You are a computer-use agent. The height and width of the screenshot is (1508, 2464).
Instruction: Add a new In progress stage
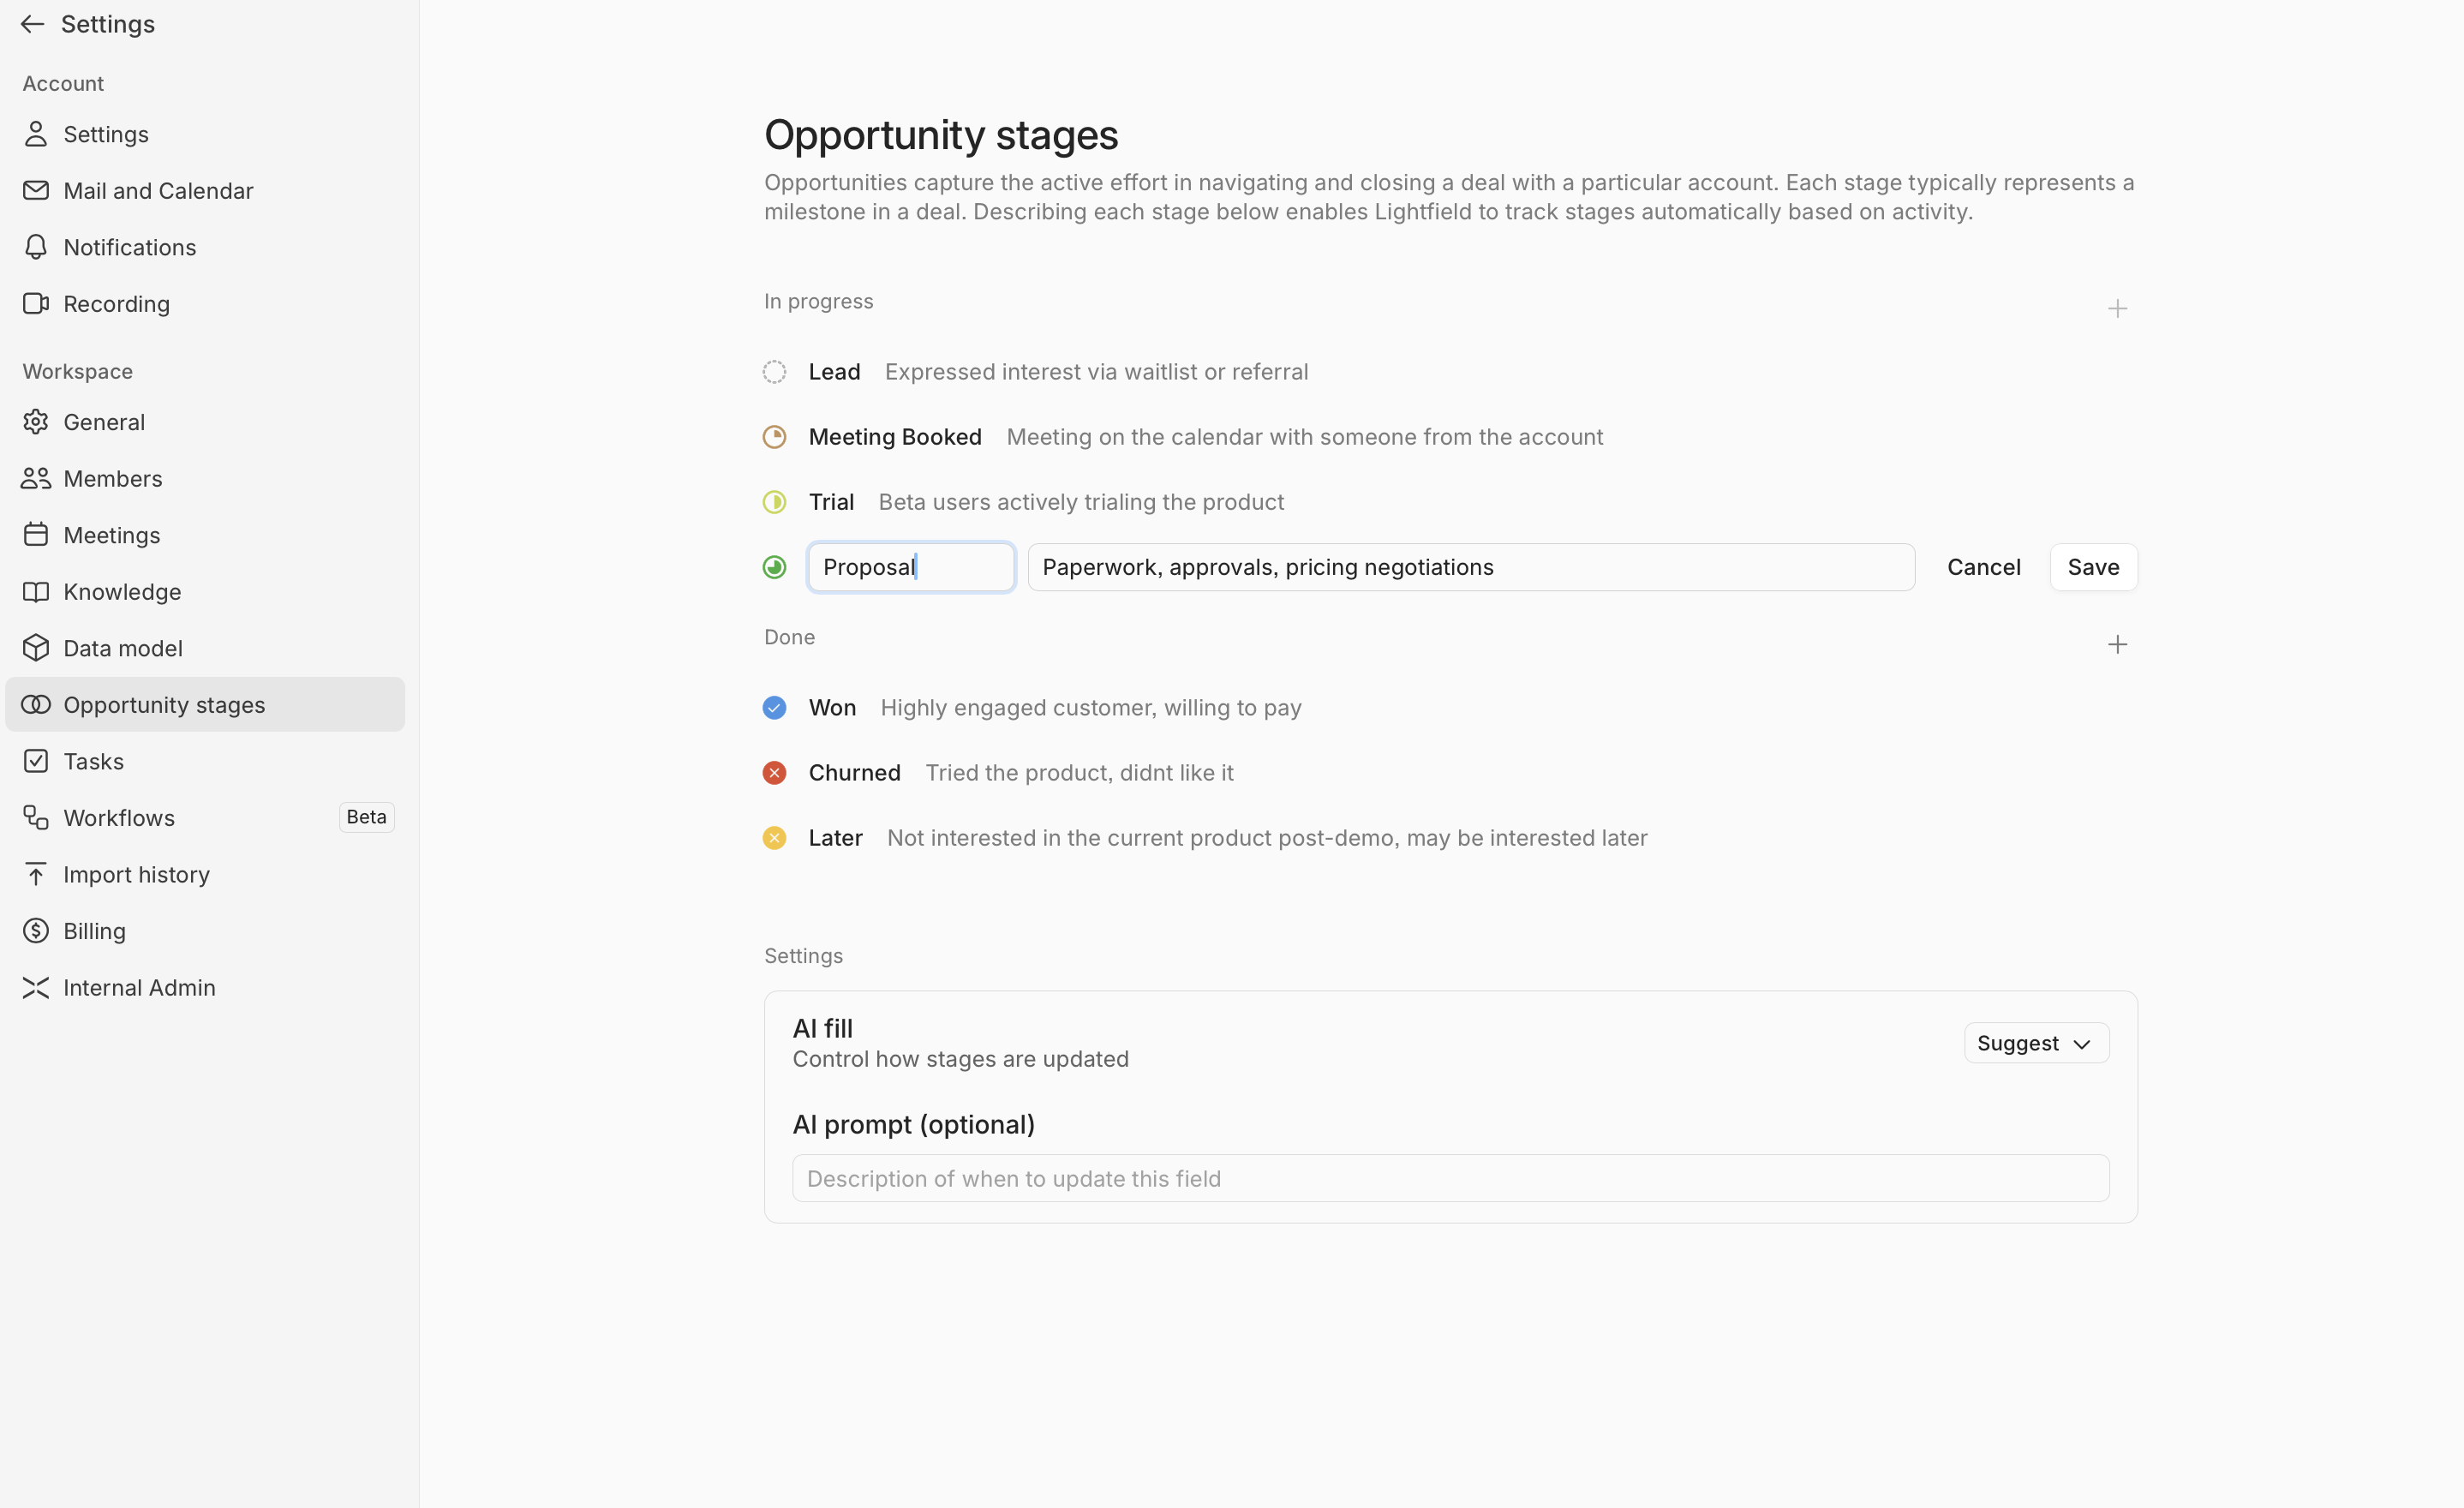2117,309
